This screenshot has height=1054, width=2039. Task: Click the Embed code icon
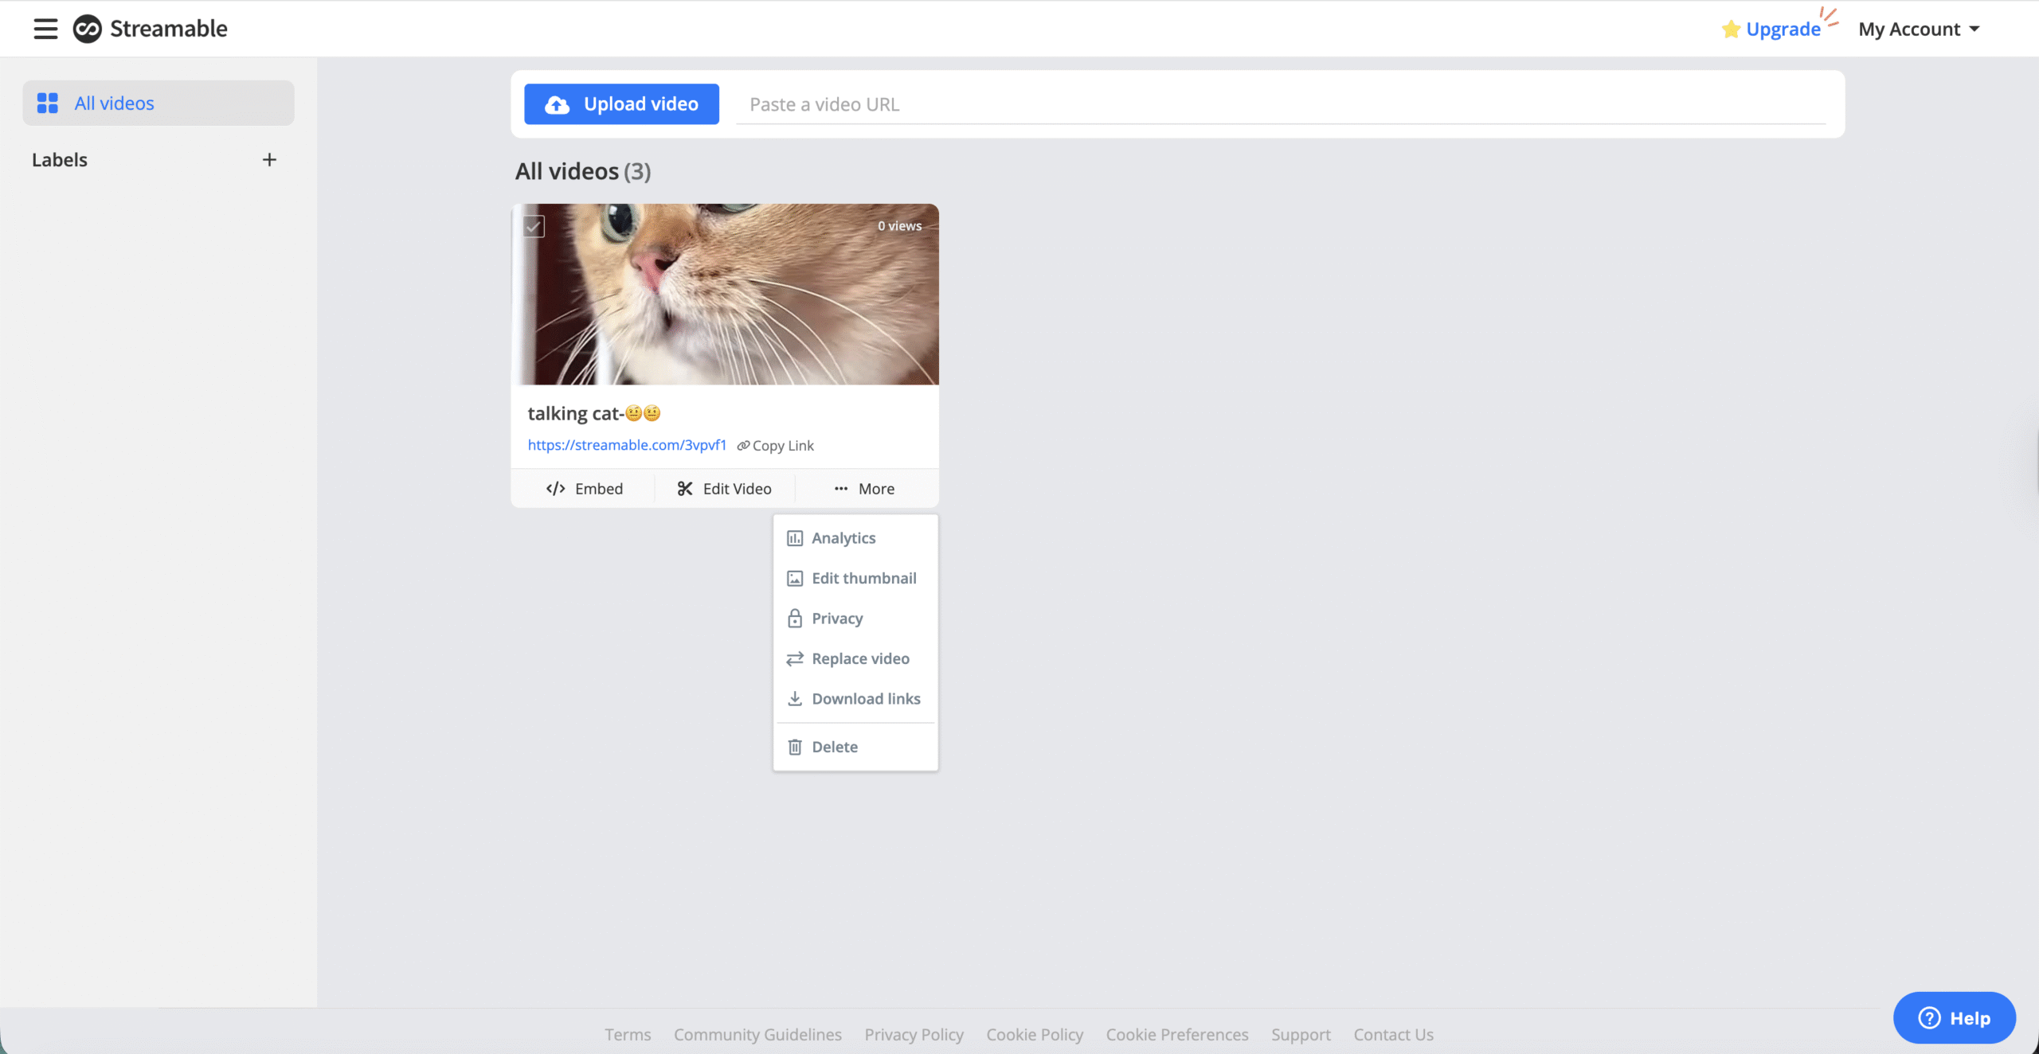(555, 489)
